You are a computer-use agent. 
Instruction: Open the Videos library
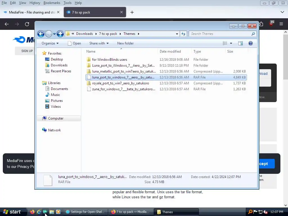56,107
